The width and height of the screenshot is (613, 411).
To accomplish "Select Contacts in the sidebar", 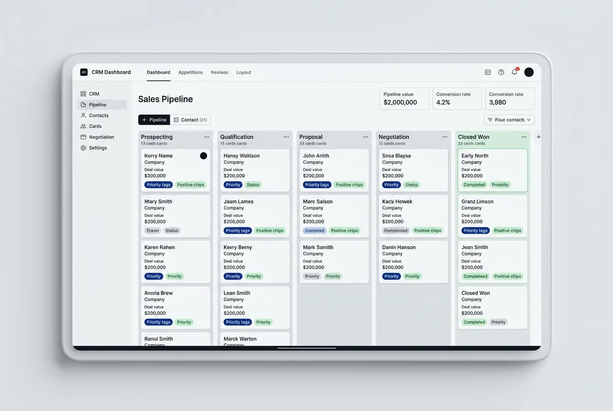I will coord(102,115).
